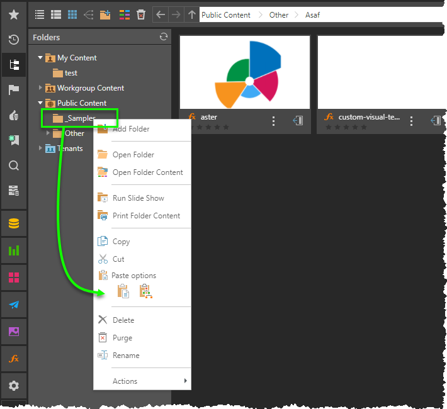Viewport: 447px width, 409px height.
Task: Navigate back with the left arrow button
Action: coord(161,14)
